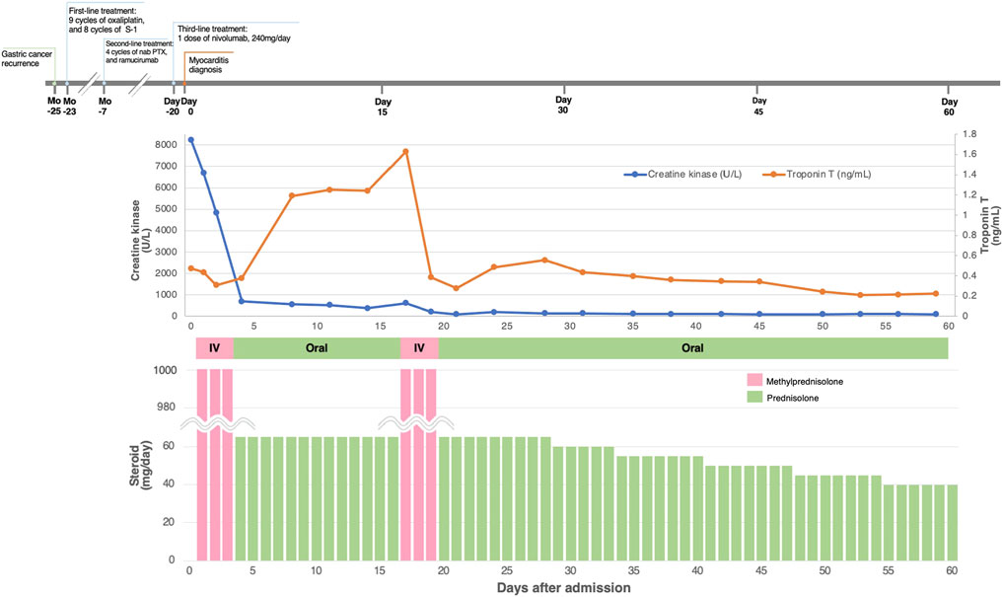Click the "Myocarditis diagnosis" label
This screenshot has width=1003, height=597.
tap(208, 64)
